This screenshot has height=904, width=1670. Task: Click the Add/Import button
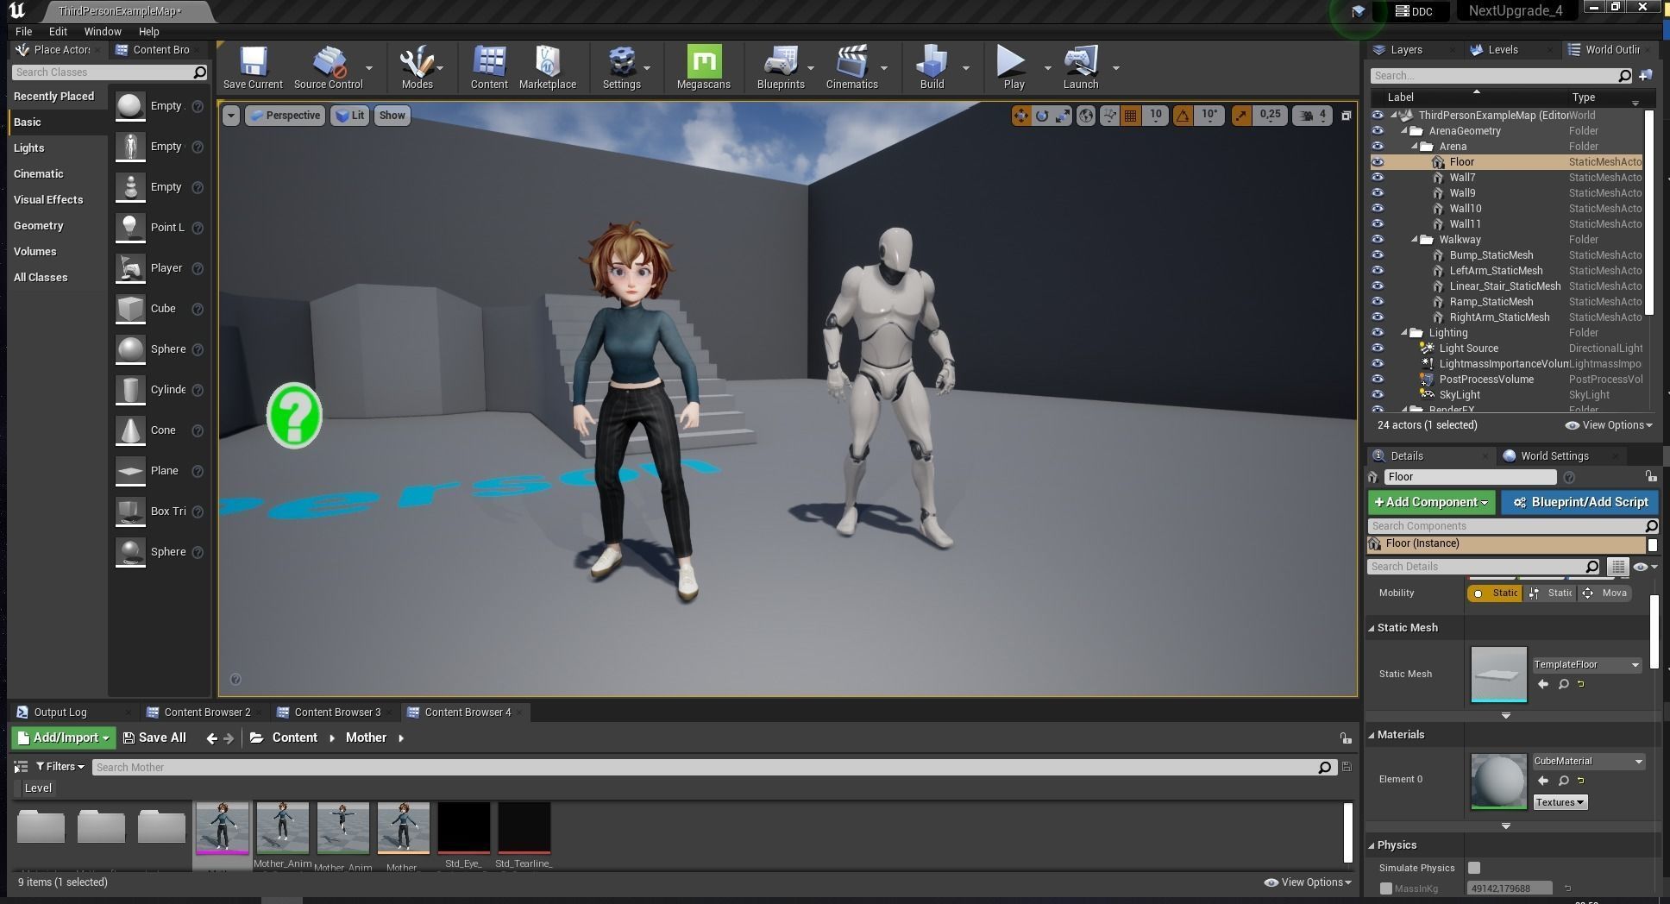tap(64, 738)
